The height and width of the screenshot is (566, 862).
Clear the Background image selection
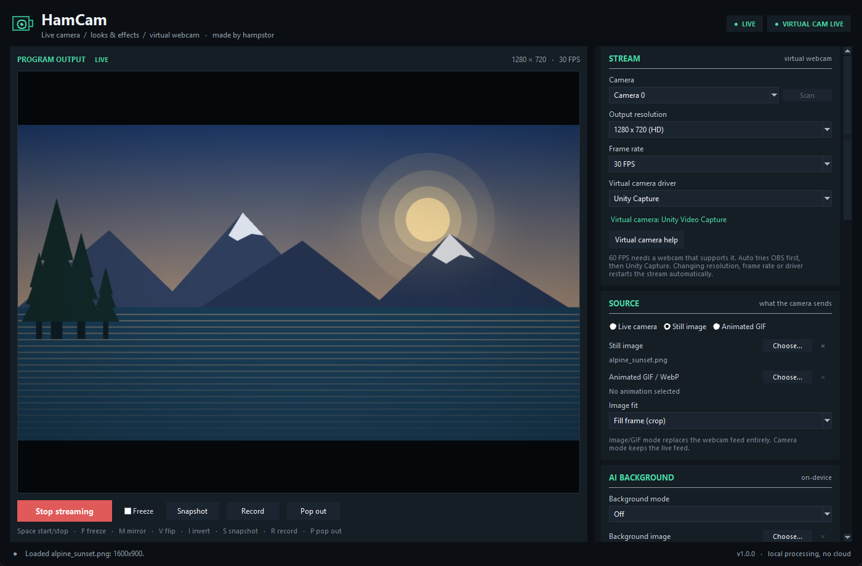point(823,537)
